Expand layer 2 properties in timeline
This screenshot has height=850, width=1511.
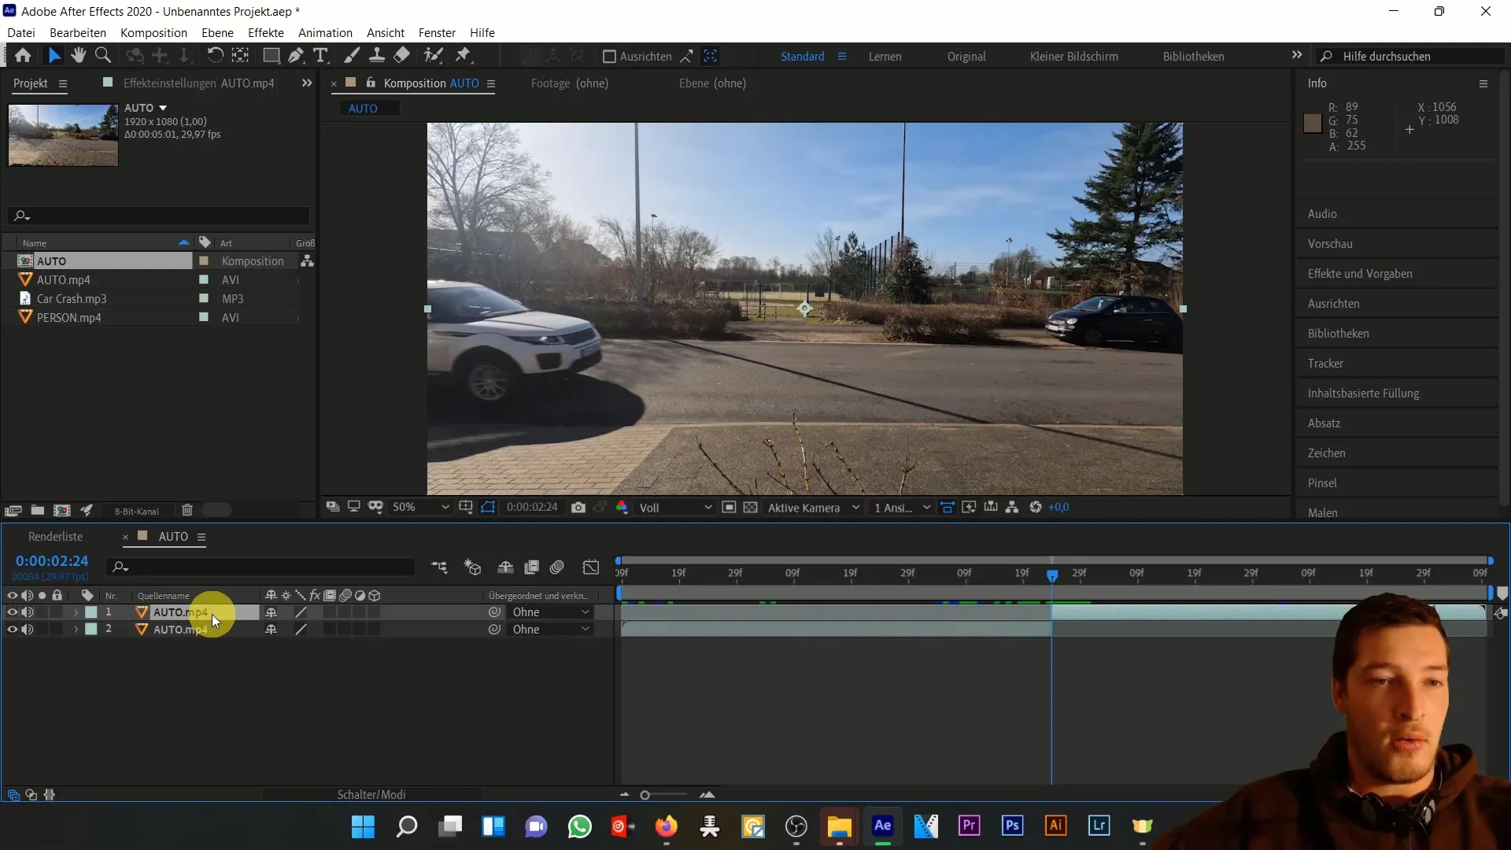point(76,630)
